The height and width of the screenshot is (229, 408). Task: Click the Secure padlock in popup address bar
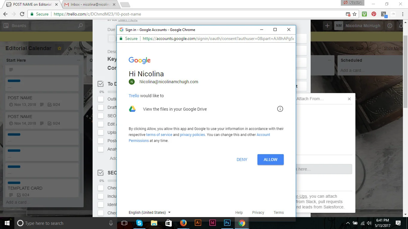(x=121, y=38)
